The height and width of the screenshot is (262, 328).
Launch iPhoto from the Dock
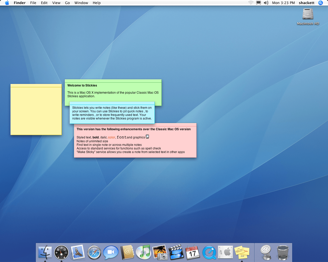(160, 252)
